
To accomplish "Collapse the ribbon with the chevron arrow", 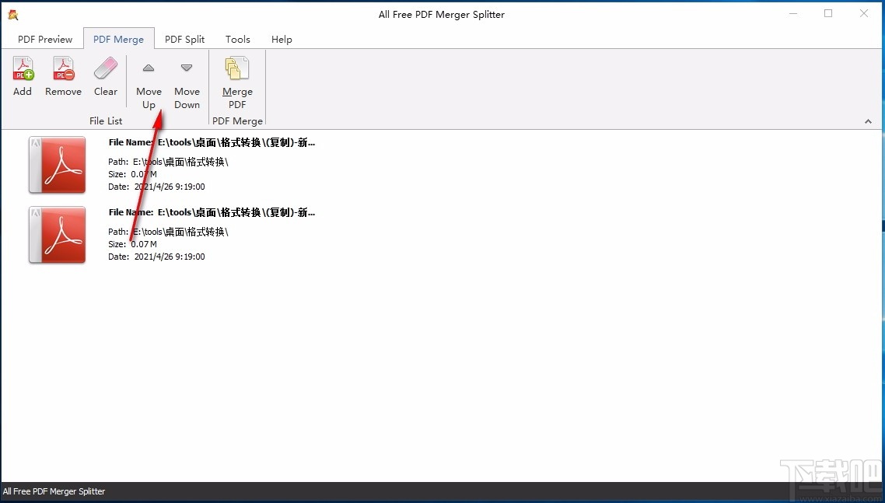I will pyautogui.click(x=867, y=121).
